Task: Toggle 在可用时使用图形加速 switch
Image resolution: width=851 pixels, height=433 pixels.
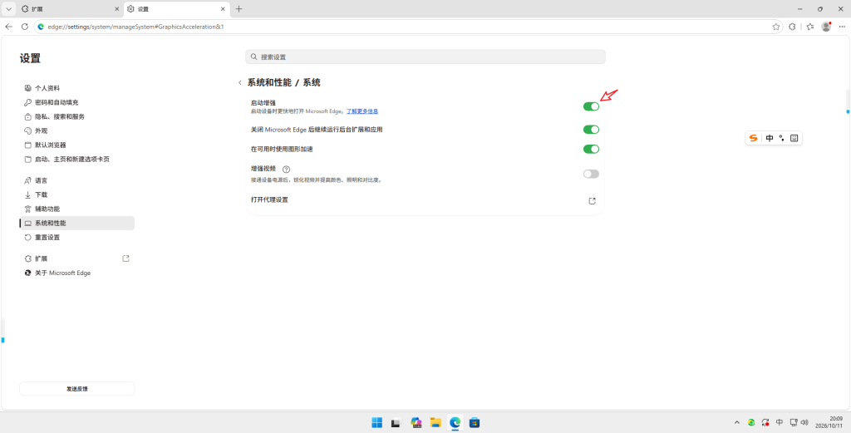Action: [x=591, y=150]
